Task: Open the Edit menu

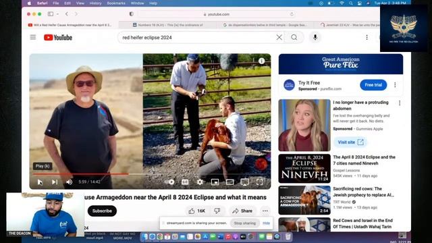Action: [x=67, y=3]
